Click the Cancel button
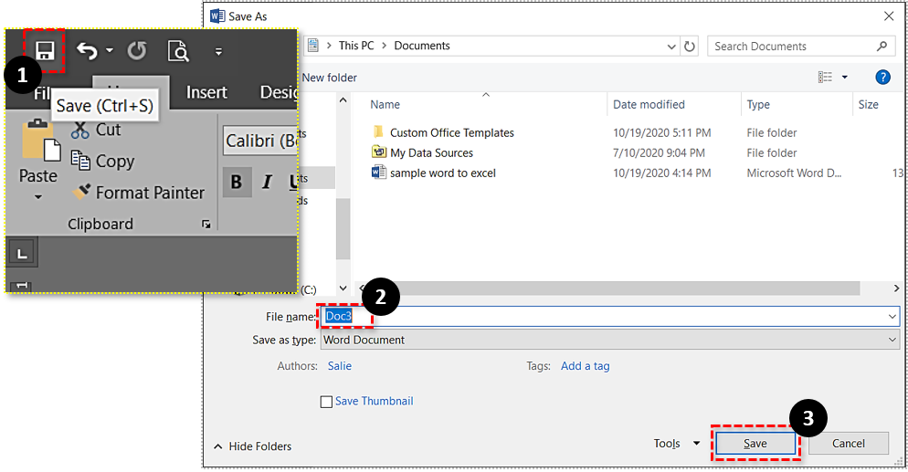This screenshot has height=472, width=908. point(849,444)
